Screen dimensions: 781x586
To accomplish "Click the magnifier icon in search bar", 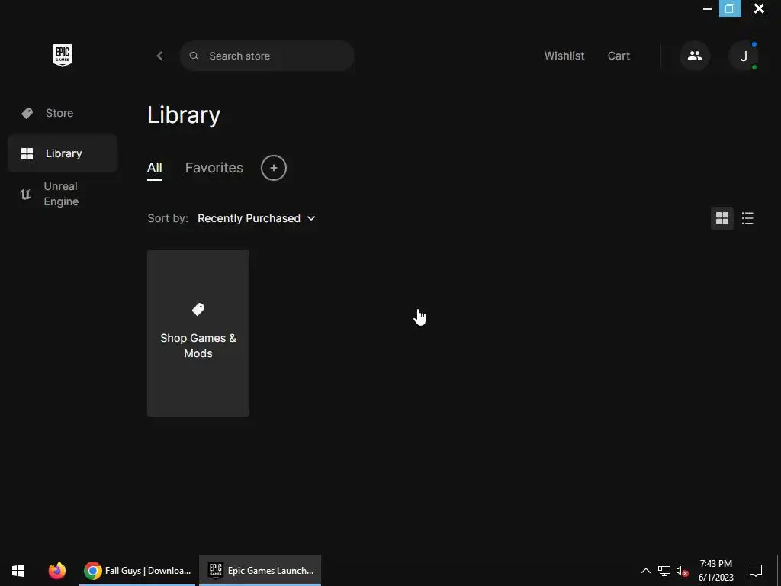I will coord(194,56).
